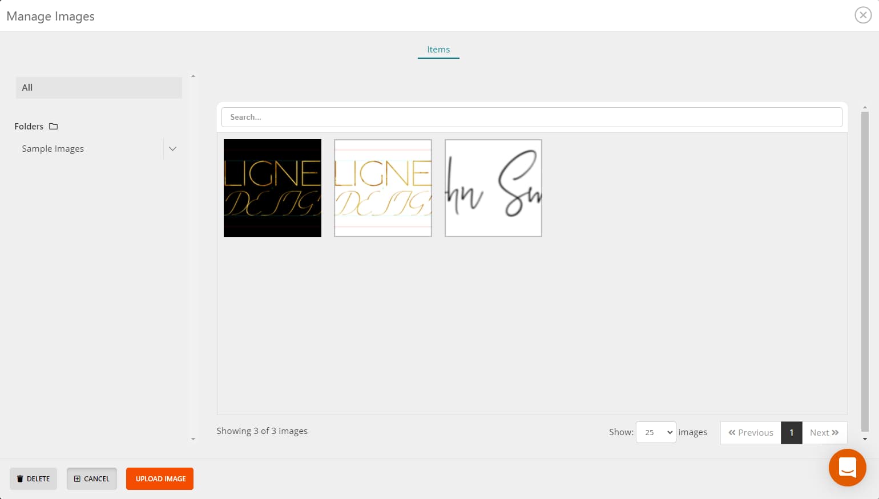Click inside the Search images field

pyautogui.click(x=531, y=117)
